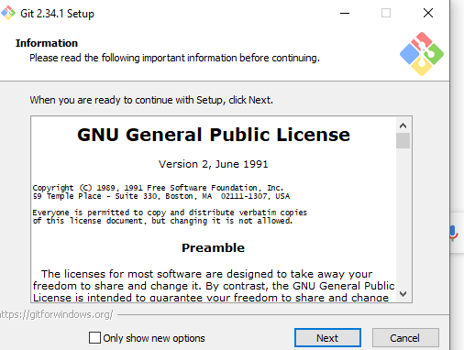Click license scrollbar up arrow
The image size is (464, 350).
click(403, 126)
